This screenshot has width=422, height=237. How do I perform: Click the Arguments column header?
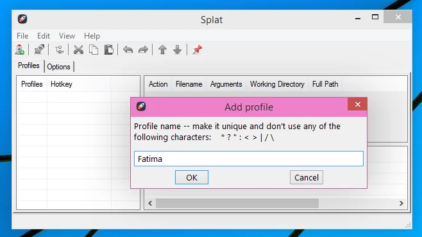[x=226, y=84]
